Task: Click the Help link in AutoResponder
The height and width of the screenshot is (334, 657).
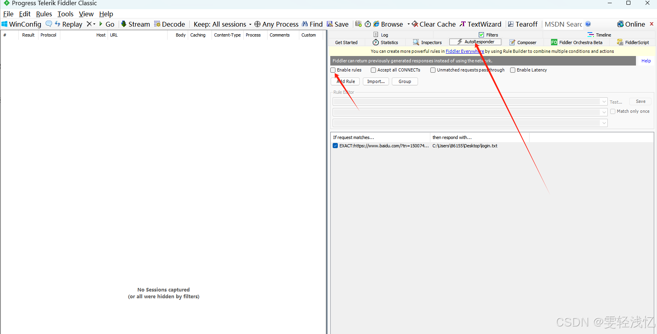Action: [x=646, y=61]
